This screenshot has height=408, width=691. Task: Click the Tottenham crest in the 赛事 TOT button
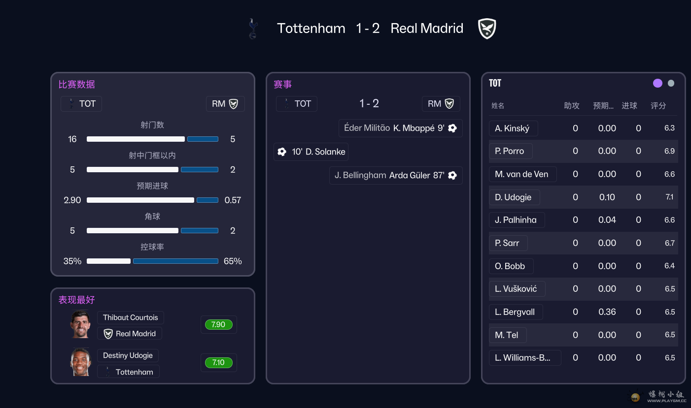click(x=286, y=104)
